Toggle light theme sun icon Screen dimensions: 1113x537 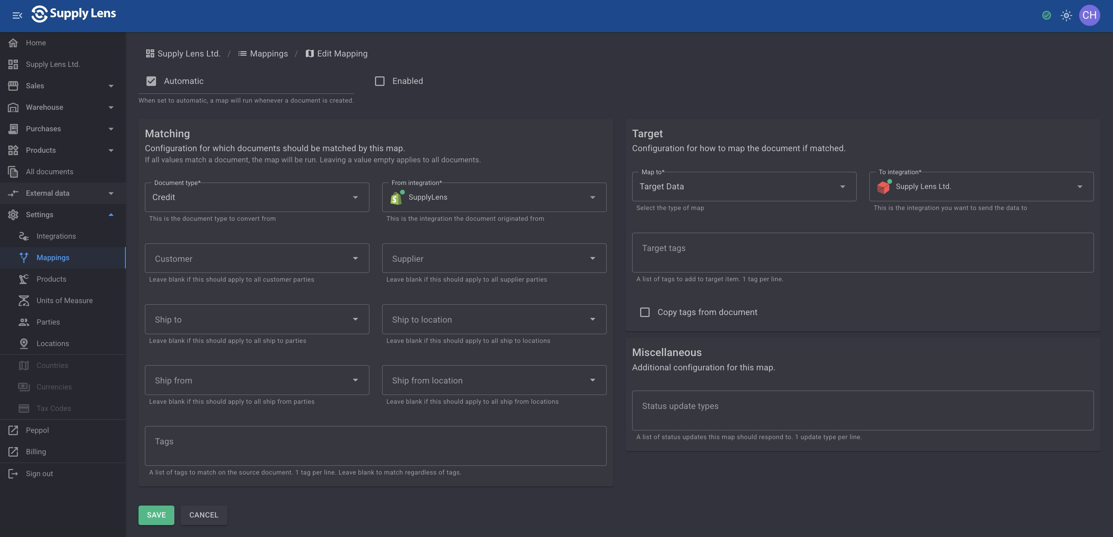point(1066,16)
